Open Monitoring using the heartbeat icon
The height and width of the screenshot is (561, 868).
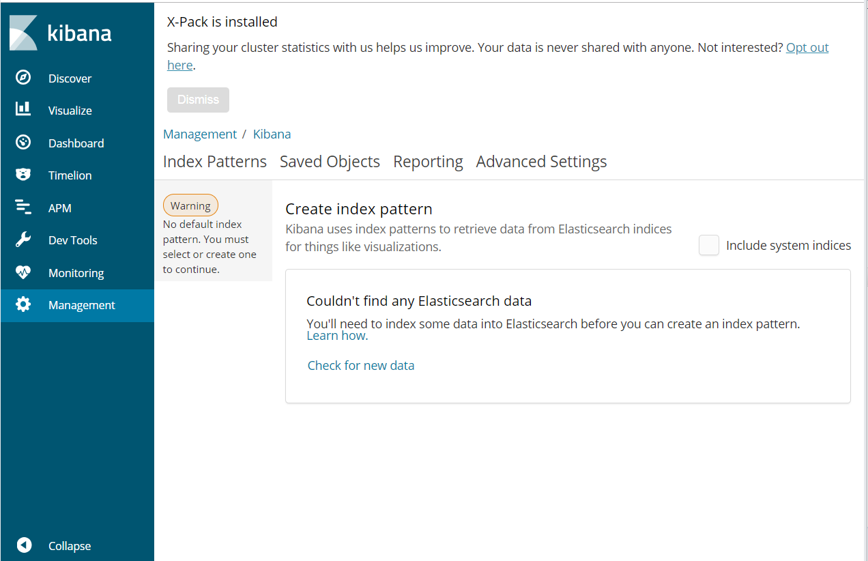pos(23,272)
